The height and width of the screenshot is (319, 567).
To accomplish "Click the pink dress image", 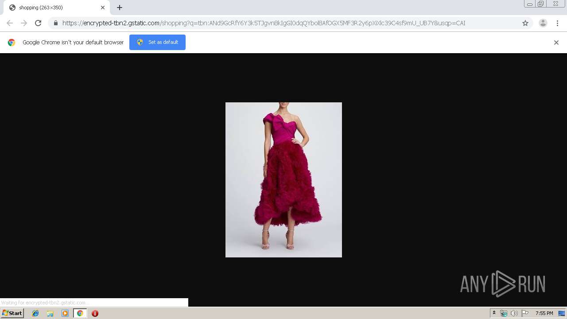I will tap(283, 180).
